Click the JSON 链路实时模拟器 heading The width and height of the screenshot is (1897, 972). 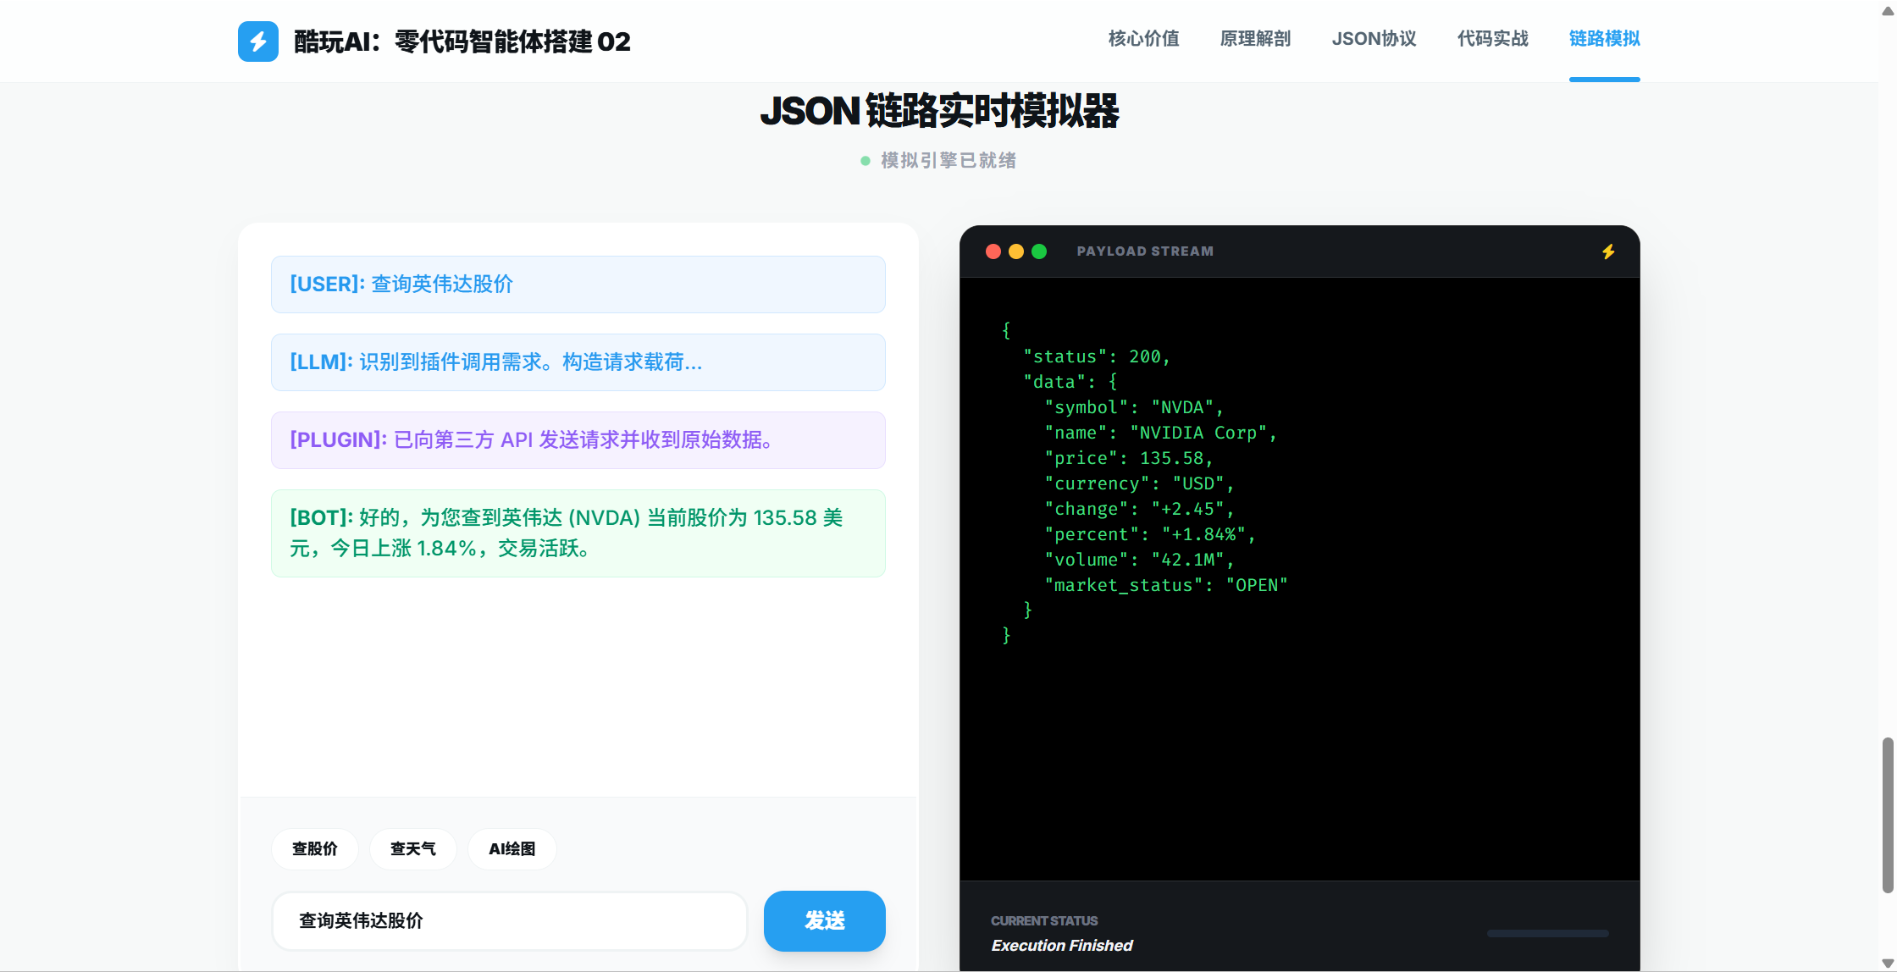[939, 111]
